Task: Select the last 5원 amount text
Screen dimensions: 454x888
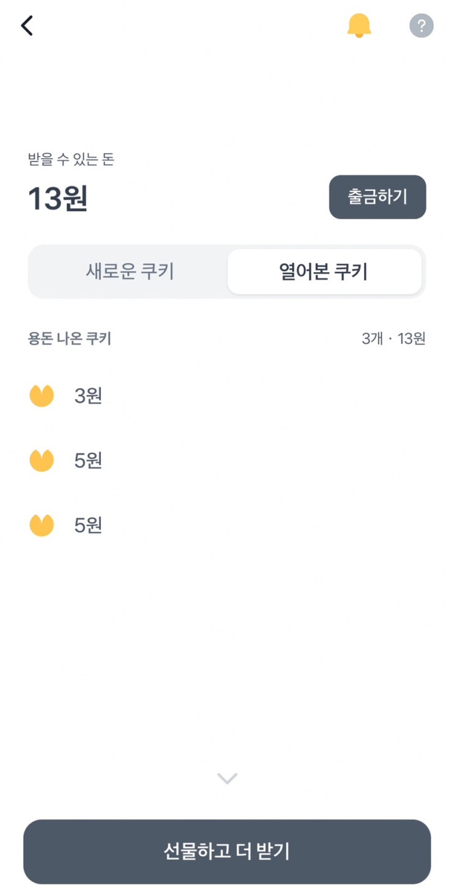Action: click(88, 525)
